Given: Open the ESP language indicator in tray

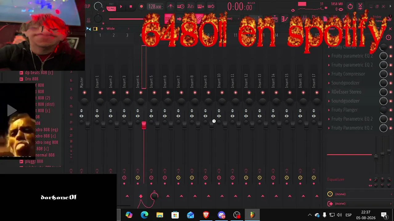Looking at the screenshot, I should point(348,215).
